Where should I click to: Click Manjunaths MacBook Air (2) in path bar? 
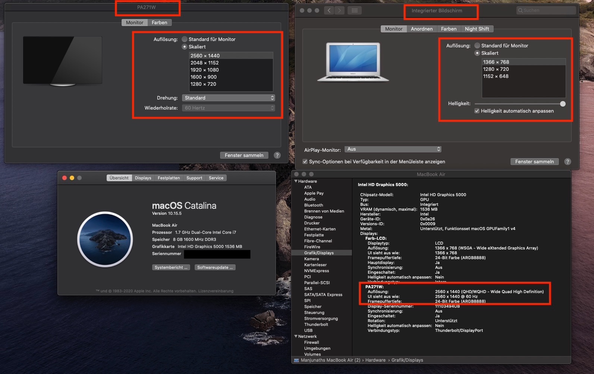click(x=330, y=360)
